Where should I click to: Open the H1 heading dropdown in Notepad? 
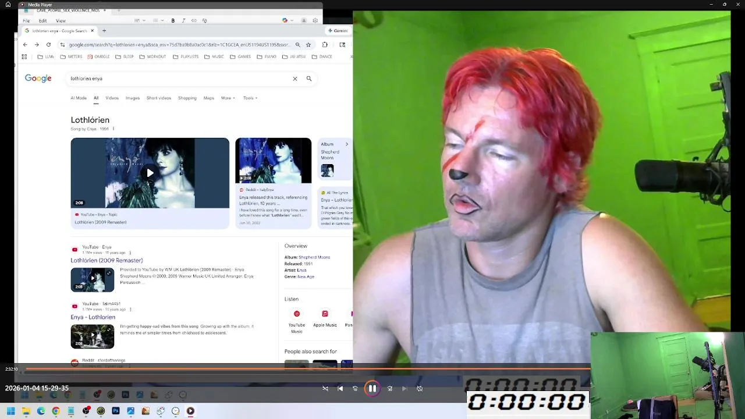(139, 20)
